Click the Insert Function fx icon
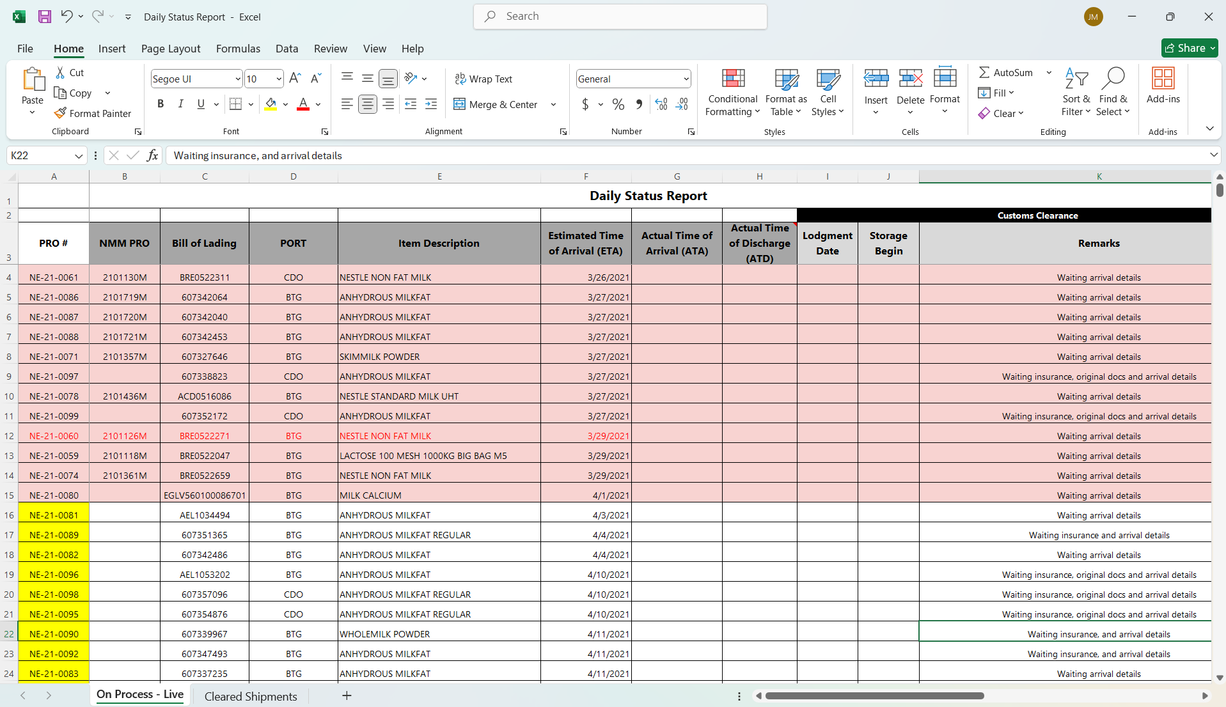The width and height of the screenshot is (1226, 707). [x=152, y=155]
